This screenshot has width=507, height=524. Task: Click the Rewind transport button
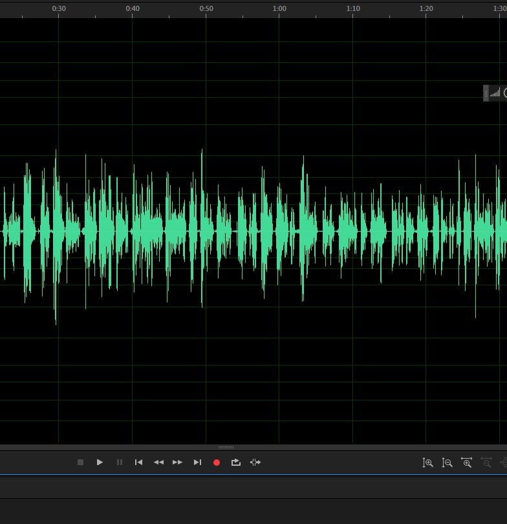tap(158, 462)
